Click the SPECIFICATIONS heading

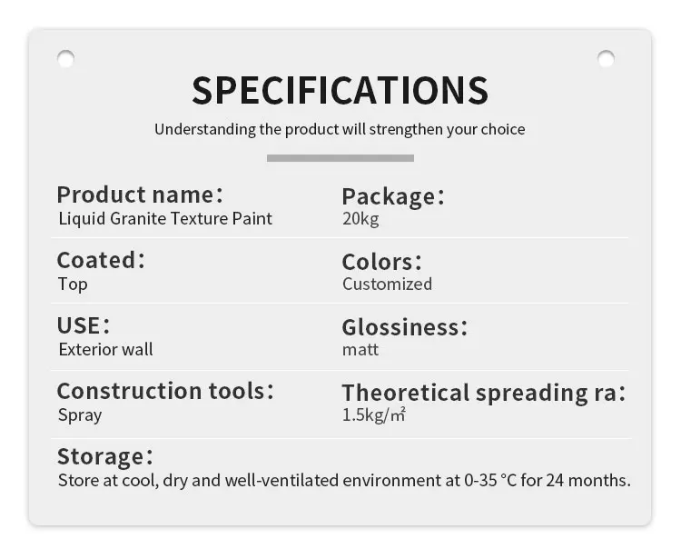coord(340,90)
